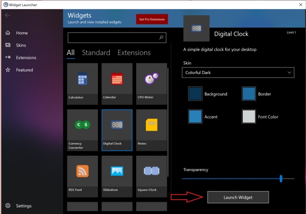This screenshot has width=306, height=214.
Task: Choose the Square Clock widget tile
Action: [151, 176]
